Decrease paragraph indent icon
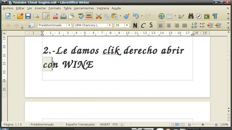Screen dimensions: 232x130 (210, 25)
